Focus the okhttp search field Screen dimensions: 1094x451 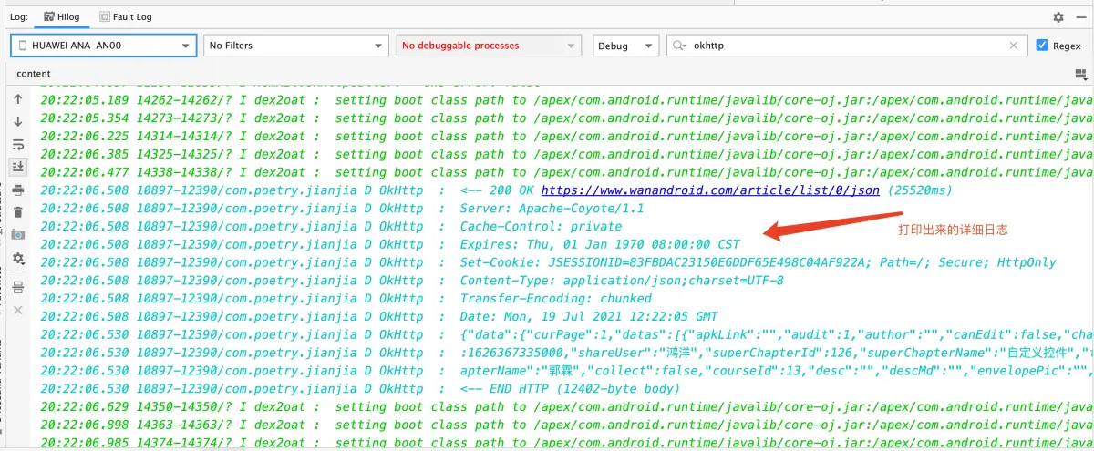point(848,45)
